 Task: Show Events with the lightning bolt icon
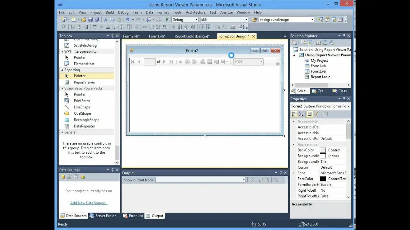coord(316,114)
